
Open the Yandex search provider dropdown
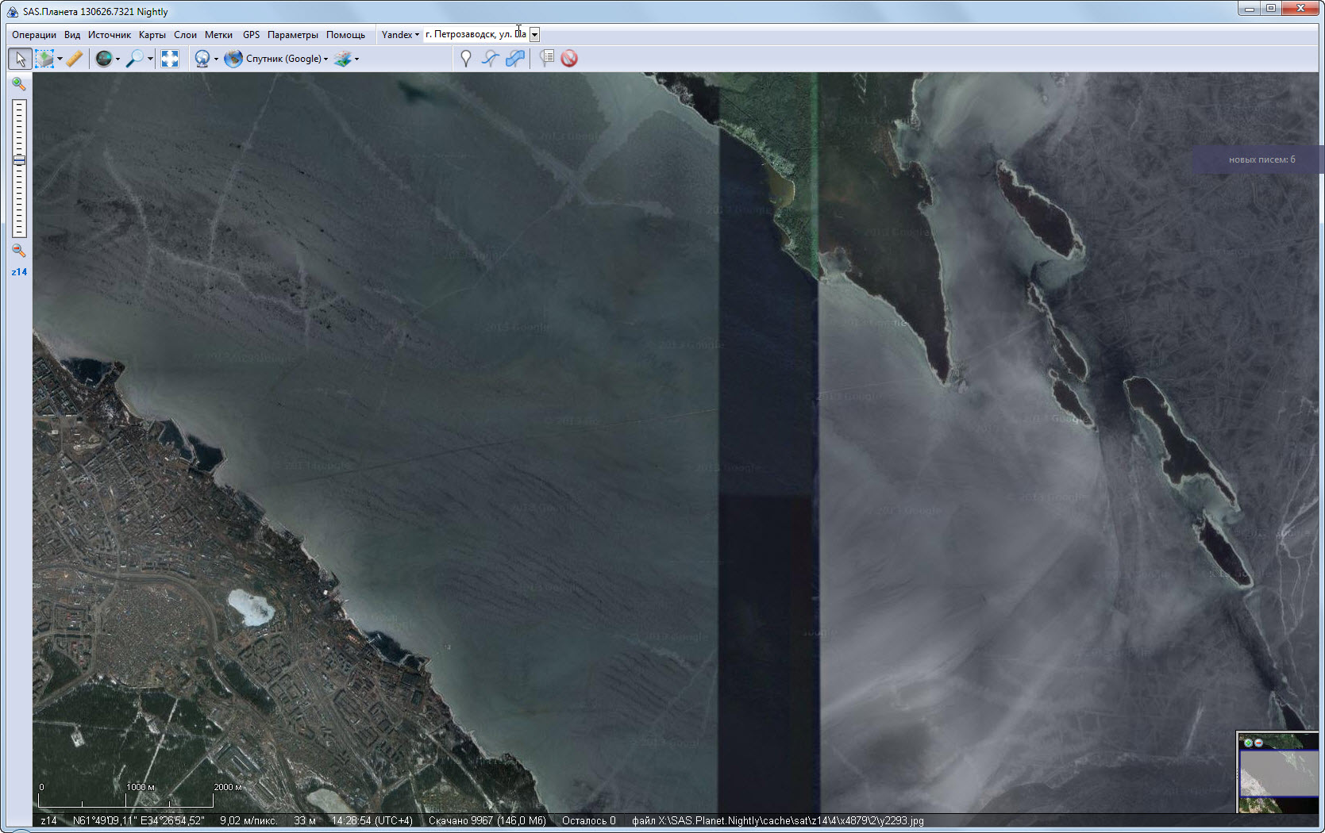(x=400, y=35)
